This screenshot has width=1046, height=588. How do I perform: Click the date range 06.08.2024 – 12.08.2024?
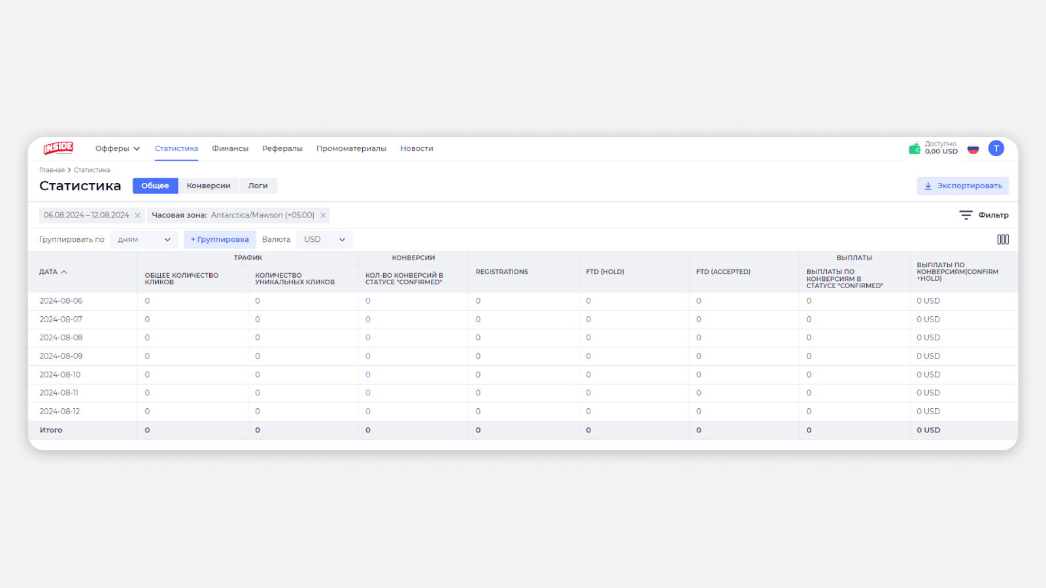coord(86,215)
